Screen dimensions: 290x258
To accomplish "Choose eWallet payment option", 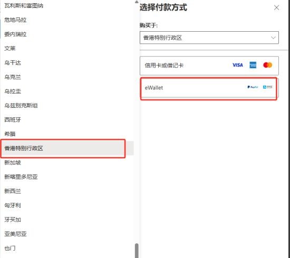I will [209, 88].
